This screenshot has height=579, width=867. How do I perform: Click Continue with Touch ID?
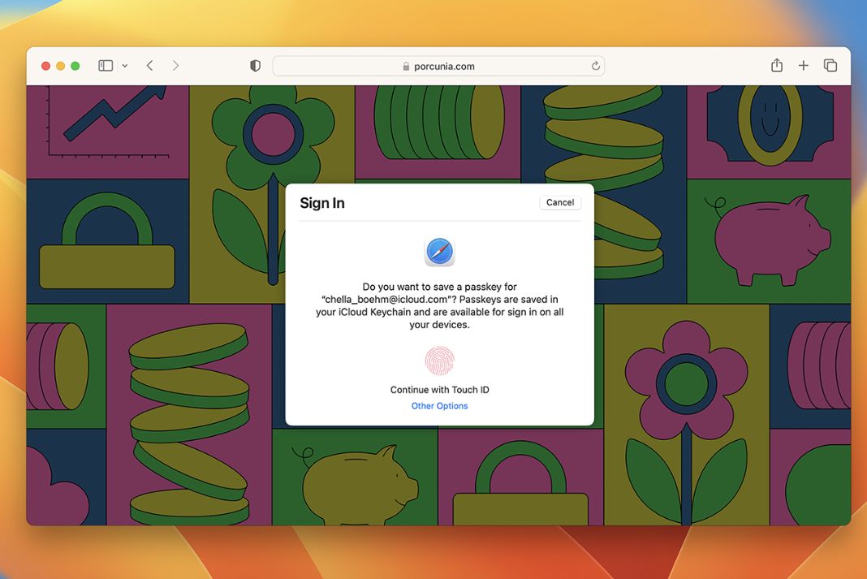click(x=439, y=389)
